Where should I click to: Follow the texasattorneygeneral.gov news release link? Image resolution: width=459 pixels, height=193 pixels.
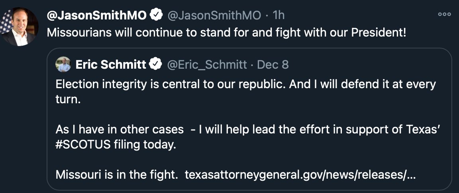[300, 175]
